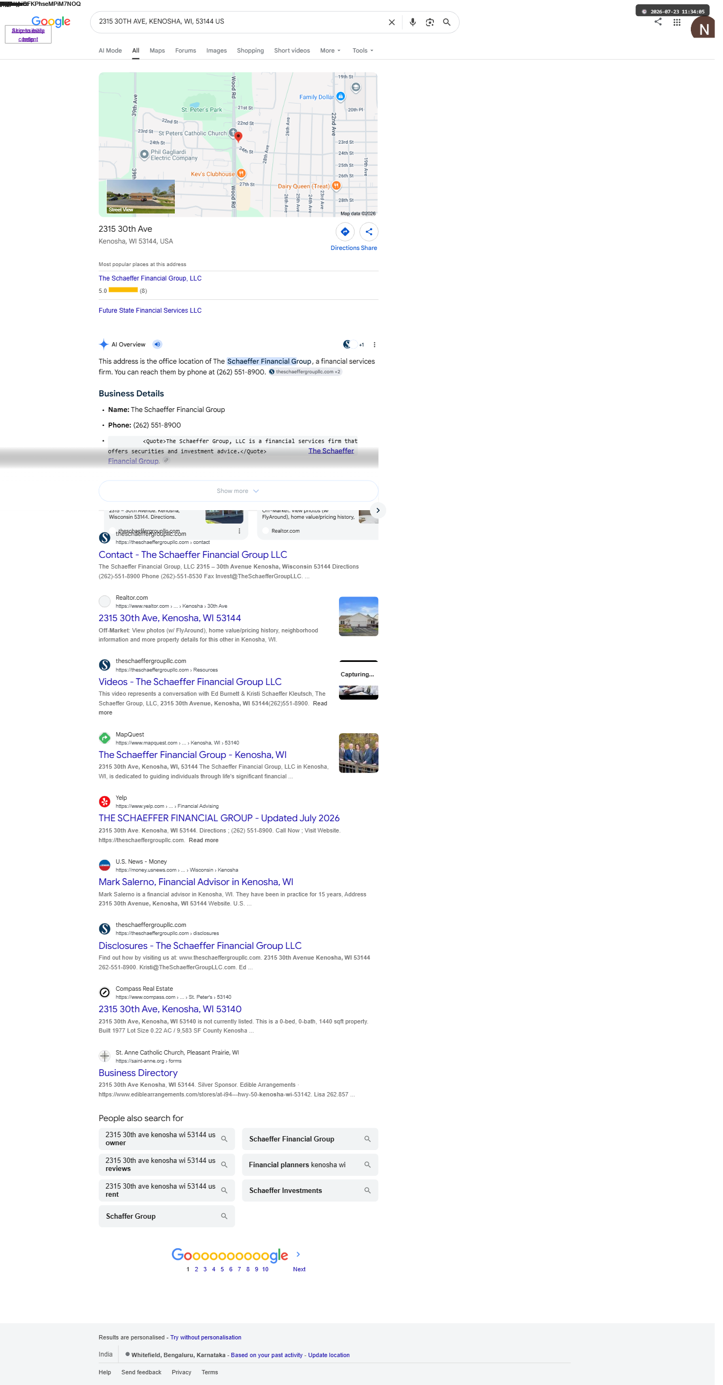Switch to the Images tab
The width and height of the screenshot is (723, 1385).
pyautogui.click(x=217, y=50)
